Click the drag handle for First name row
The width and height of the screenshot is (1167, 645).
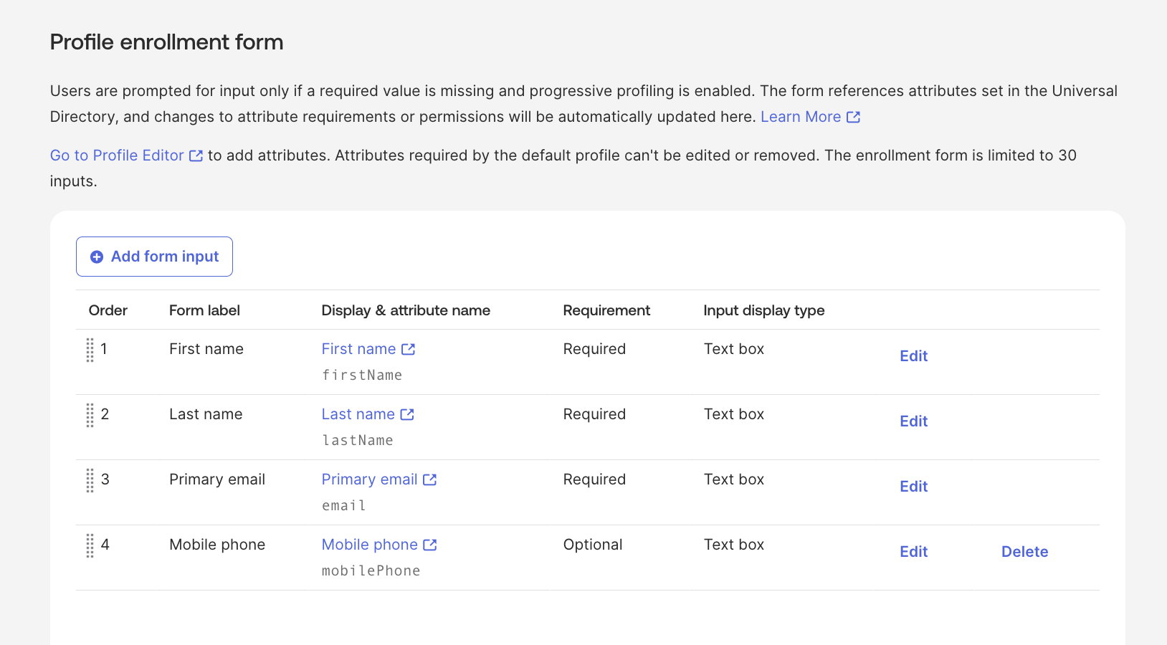[90, 350]
